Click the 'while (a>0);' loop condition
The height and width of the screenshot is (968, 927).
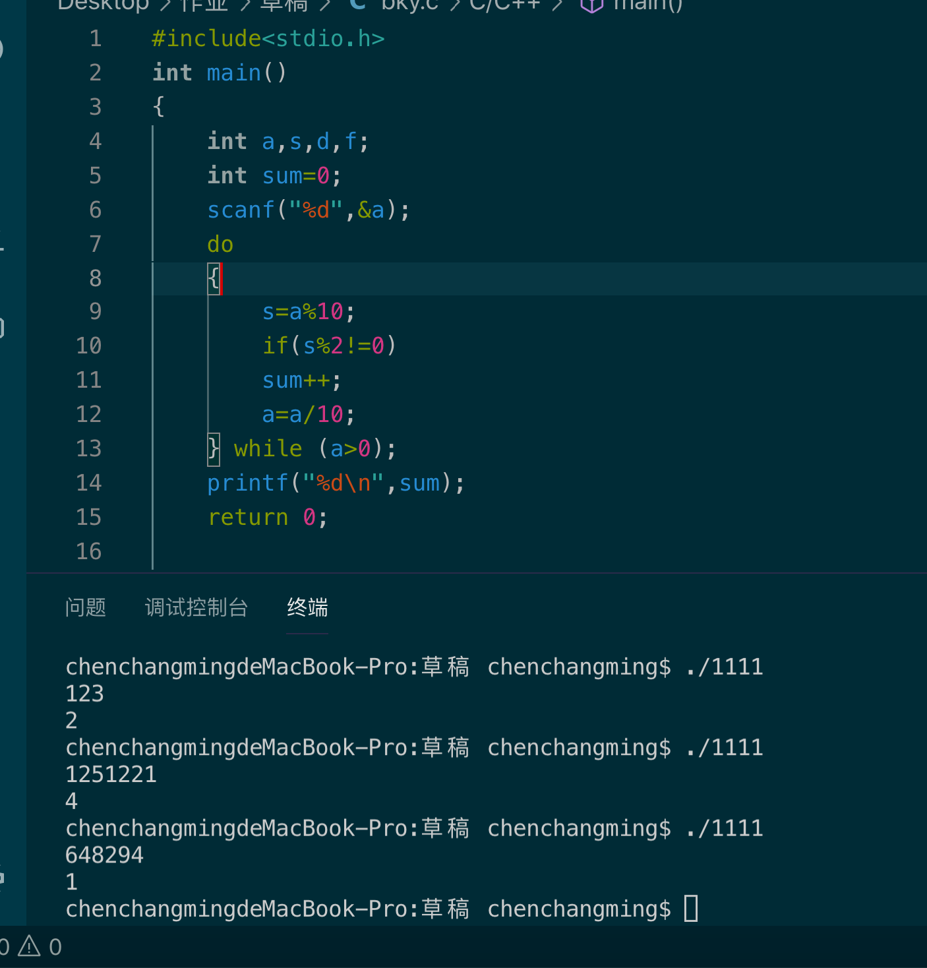[315, 448]
